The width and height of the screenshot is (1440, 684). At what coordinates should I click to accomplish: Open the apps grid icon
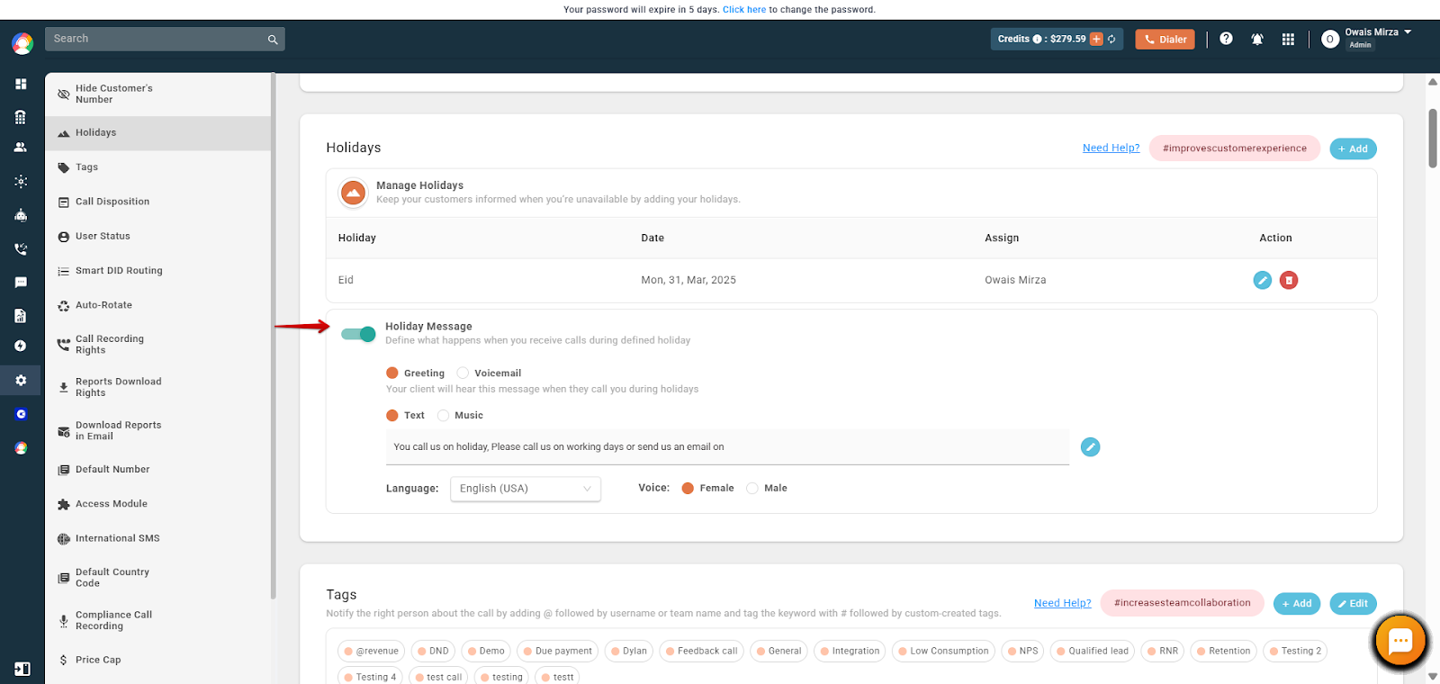1288,39
